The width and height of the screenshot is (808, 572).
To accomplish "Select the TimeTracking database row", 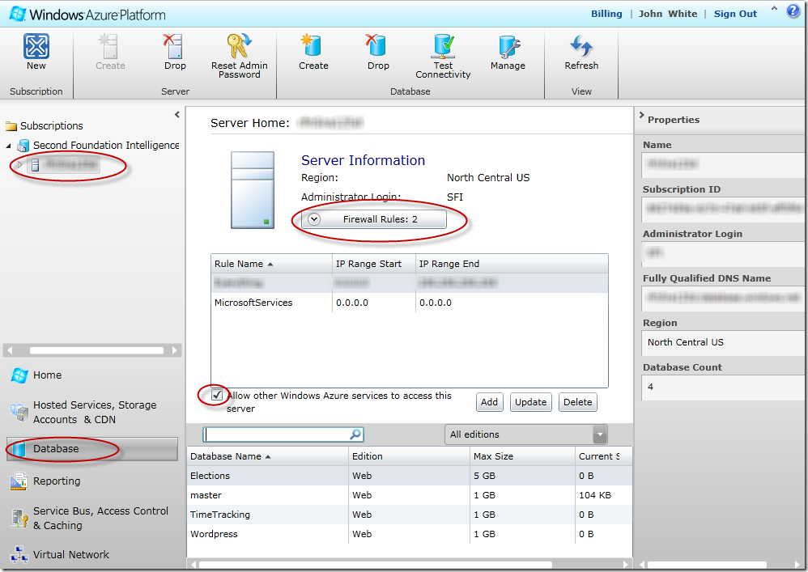I will 409,515.
